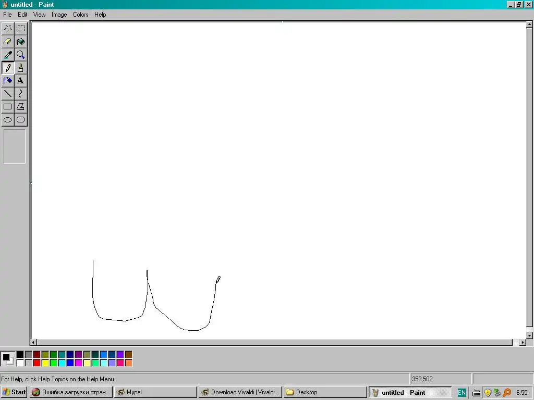Choose the bright red palette color

[37, 363]
